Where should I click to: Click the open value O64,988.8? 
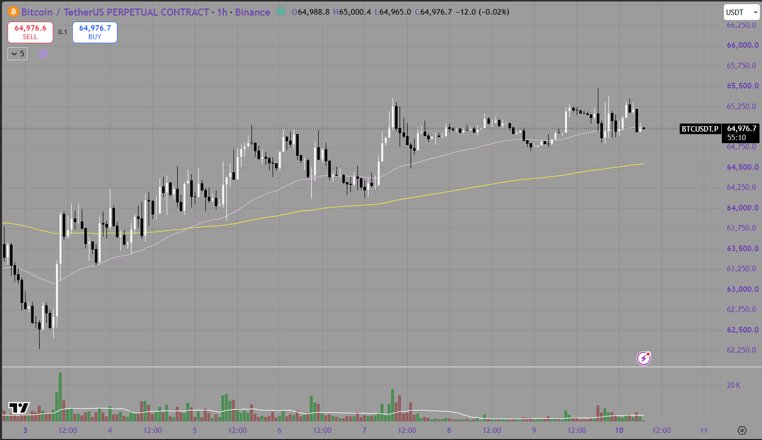(x=311, y=12)
